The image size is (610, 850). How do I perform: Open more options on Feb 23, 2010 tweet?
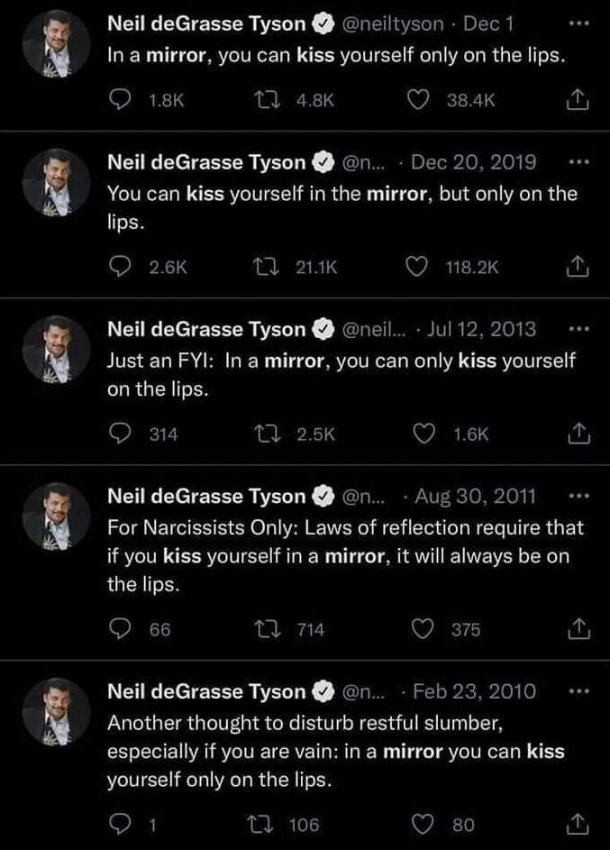(x=579, y=691)
